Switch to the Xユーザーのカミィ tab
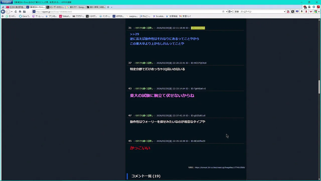 (56, 7)
